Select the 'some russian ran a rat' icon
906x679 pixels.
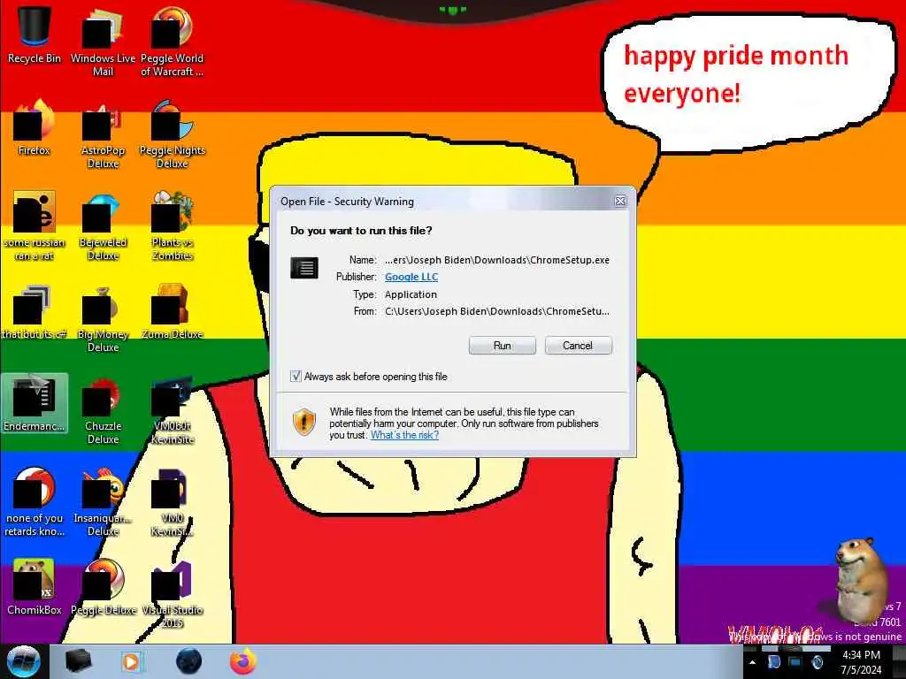click(35, 225)
